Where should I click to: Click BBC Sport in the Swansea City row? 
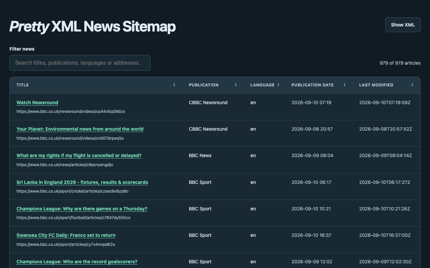click(x=200, y=235)
